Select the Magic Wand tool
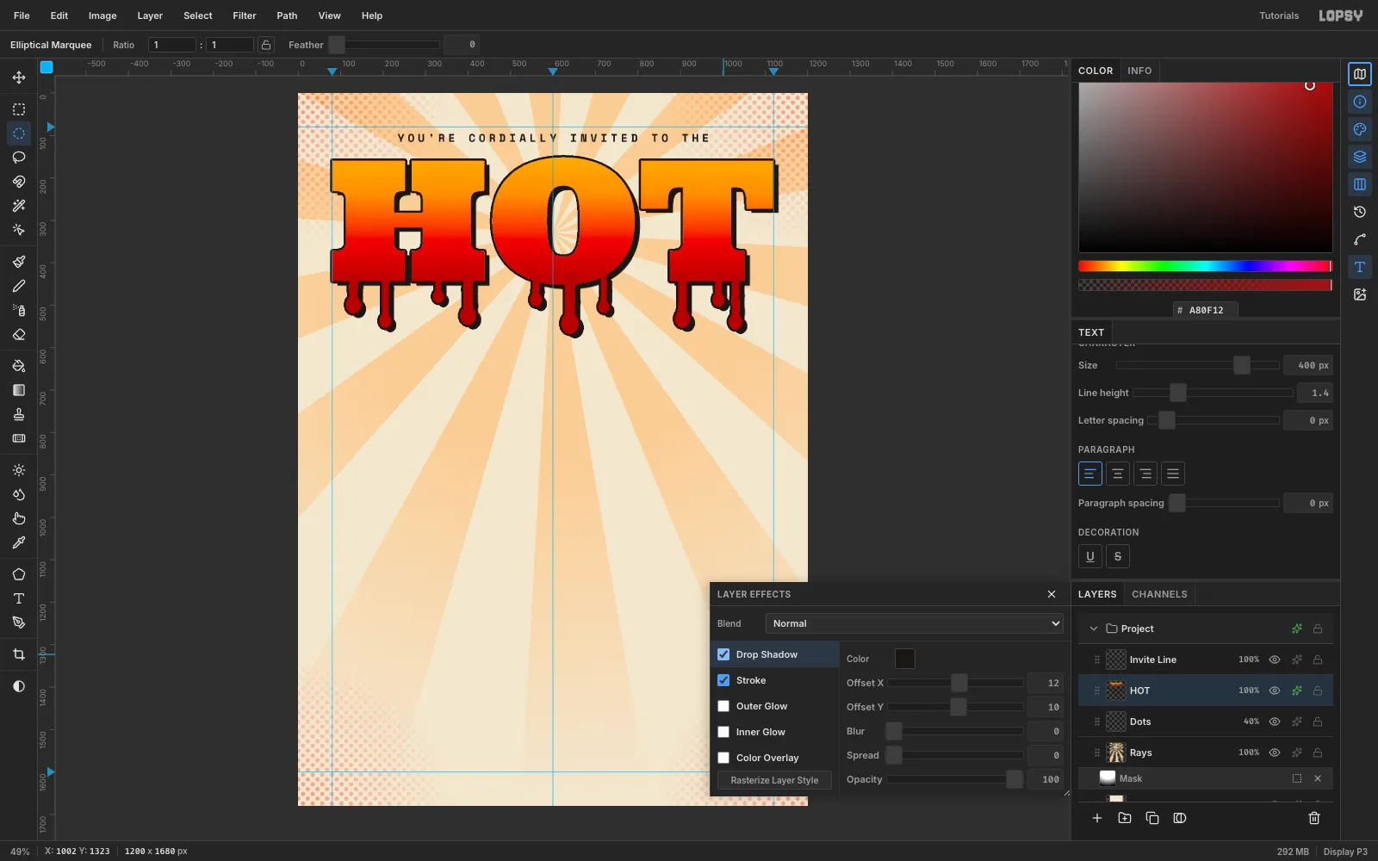 click(19, 206)
